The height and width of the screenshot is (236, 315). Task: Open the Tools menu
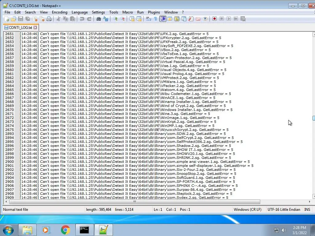pos(114,12)
